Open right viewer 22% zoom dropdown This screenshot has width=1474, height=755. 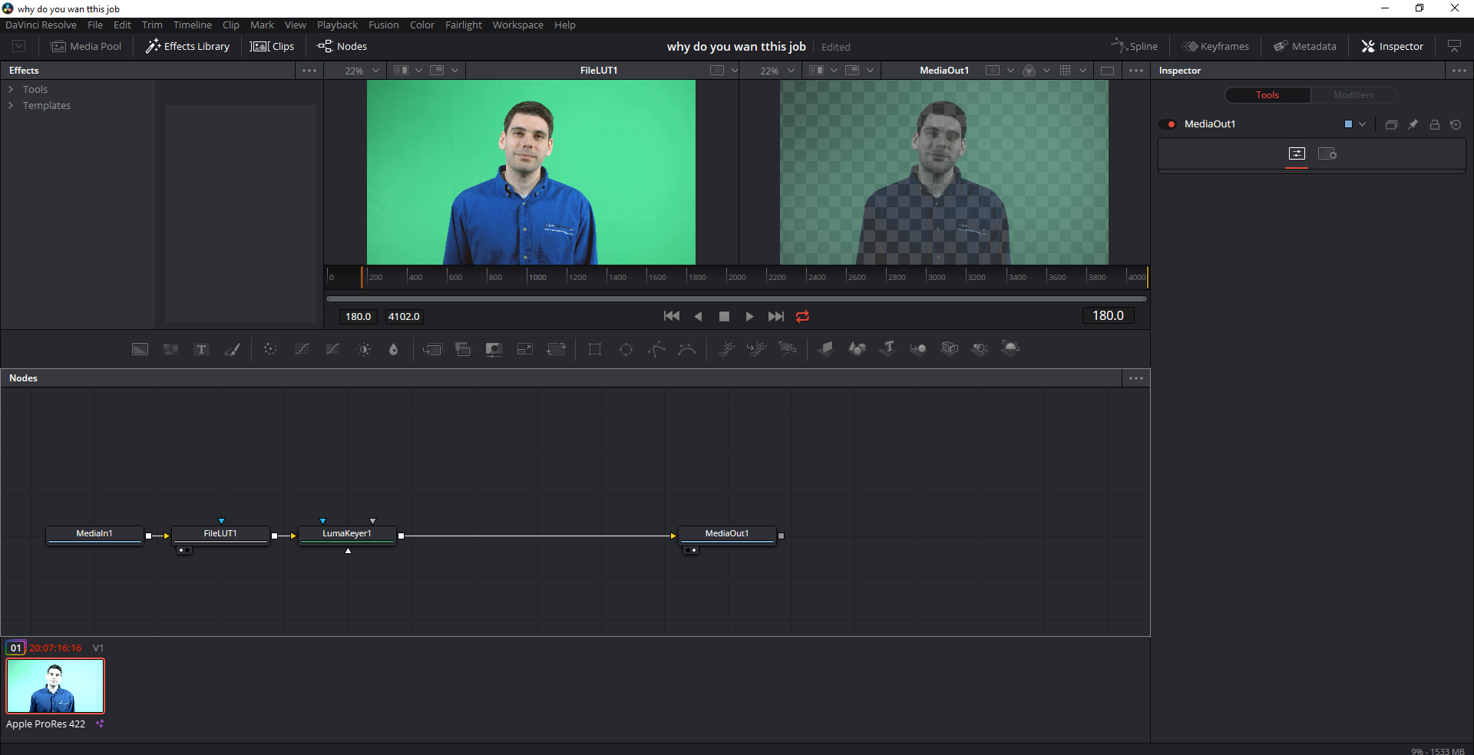pos(777,71)
